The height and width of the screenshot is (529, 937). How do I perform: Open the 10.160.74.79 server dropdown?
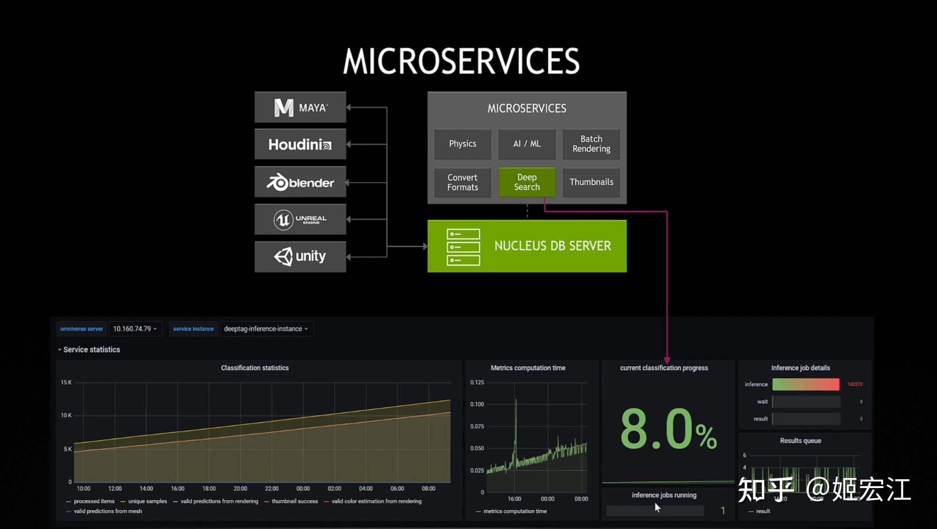pyautogui.click(x=135, y=329)
